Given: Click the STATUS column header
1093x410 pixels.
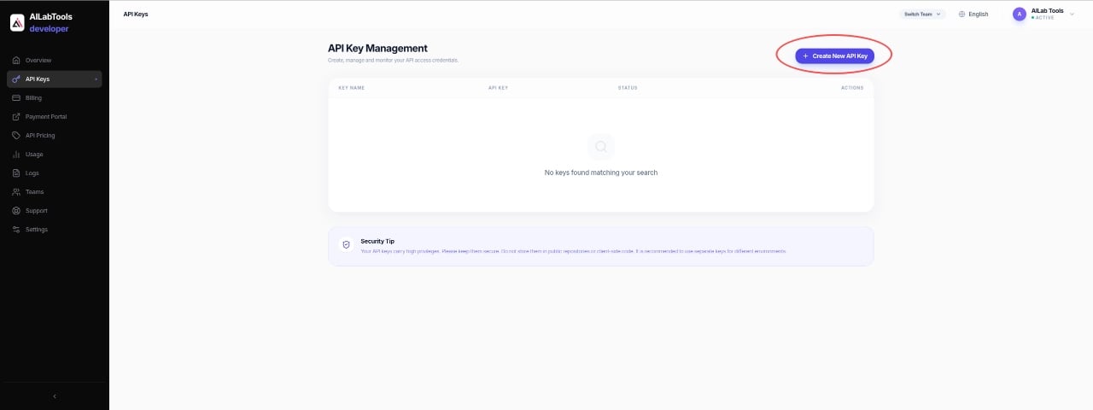Looking at the screenshot, I should click(628, 88).
